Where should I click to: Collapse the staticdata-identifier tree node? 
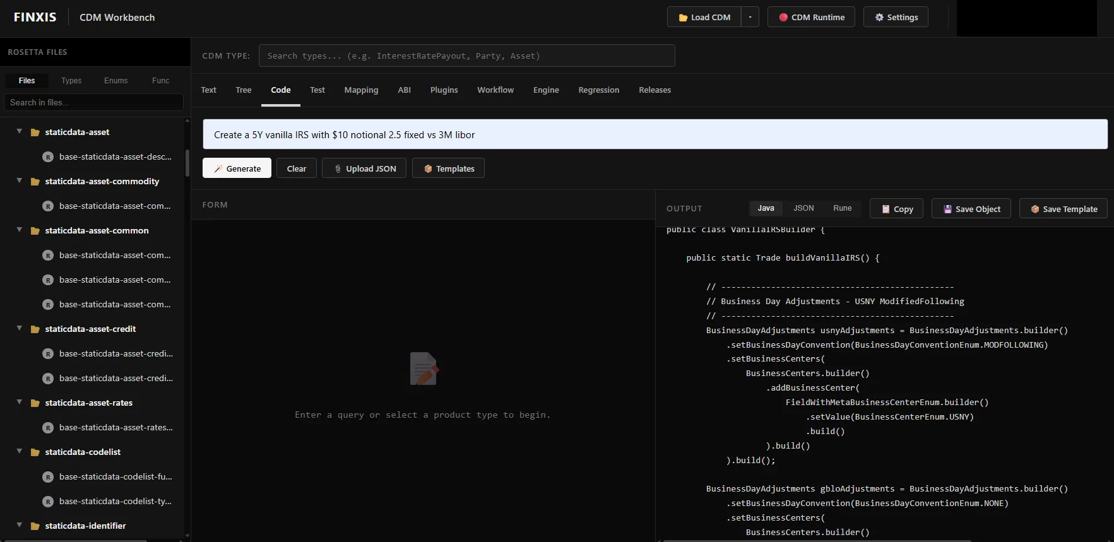[x=19, y=525]
